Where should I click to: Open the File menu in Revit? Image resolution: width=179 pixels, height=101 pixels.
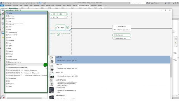coord(2,6)
